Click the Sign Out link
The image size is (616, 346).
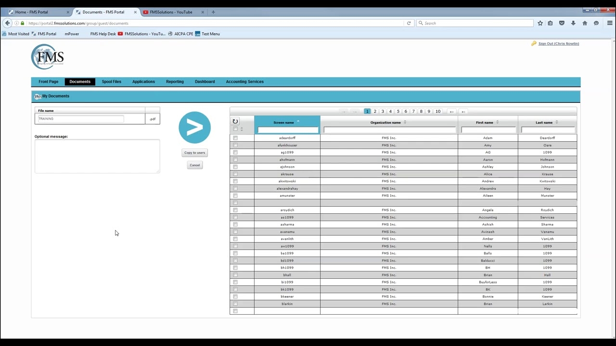[558, 44]
